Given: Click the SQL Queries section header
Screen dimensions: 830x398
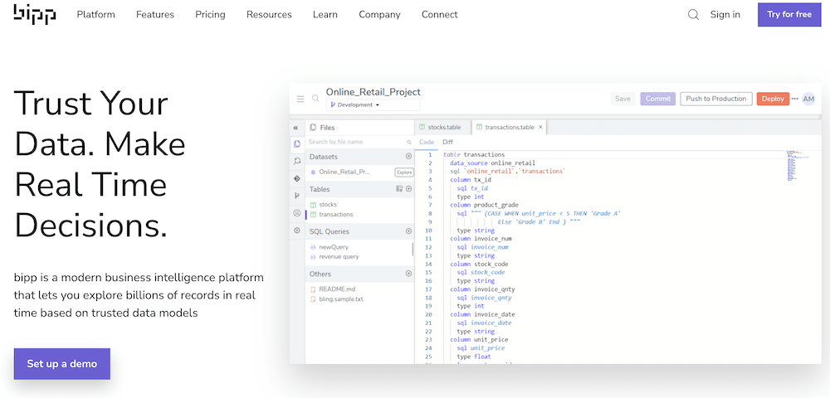Looking at the screenshot, I should (359, 231).
